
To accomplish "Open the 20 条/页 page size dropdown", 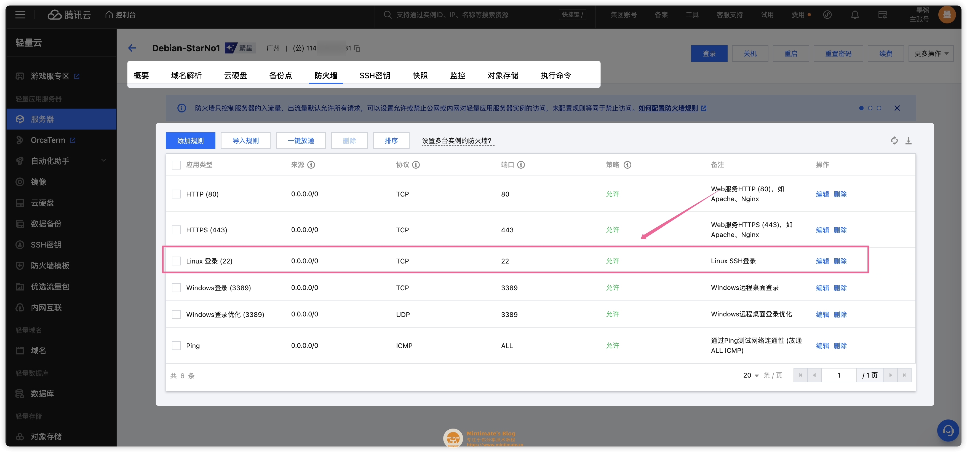I will coord(751,375).
